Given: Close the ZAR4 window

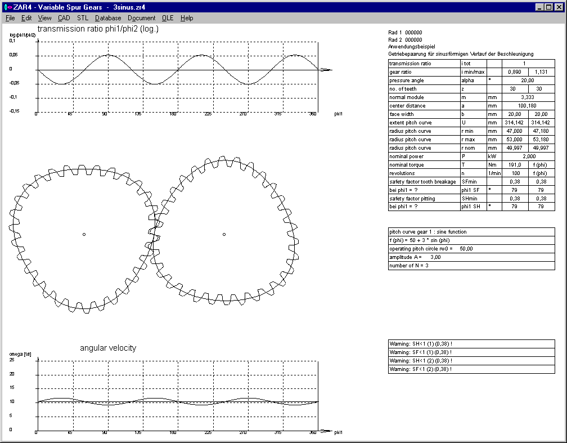Looking at the screenshot, I should (x=559, y=7).
